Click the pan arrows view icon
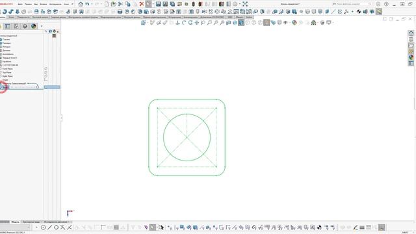Viewport: 416px width, 234px height. [196, 23]
